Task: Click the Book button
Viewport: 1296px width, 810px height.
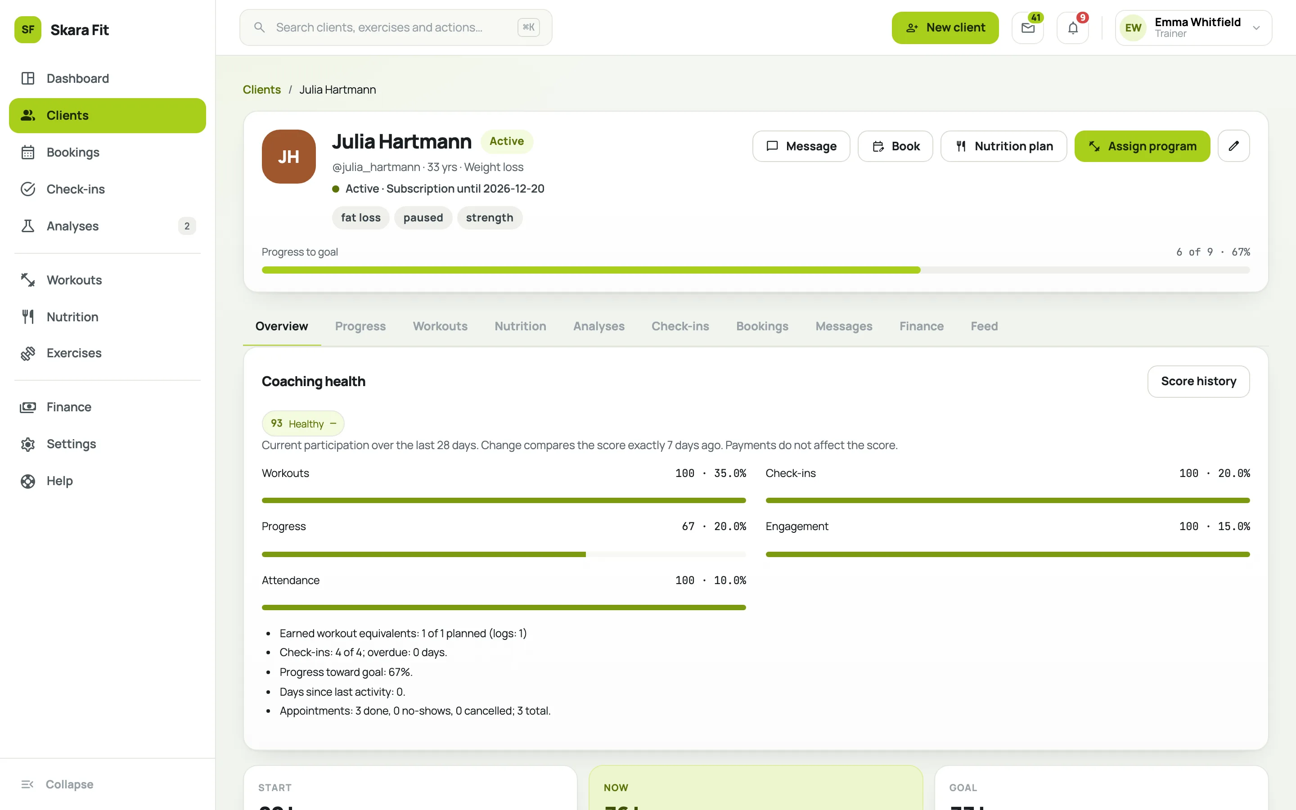Action: (895, 146)
